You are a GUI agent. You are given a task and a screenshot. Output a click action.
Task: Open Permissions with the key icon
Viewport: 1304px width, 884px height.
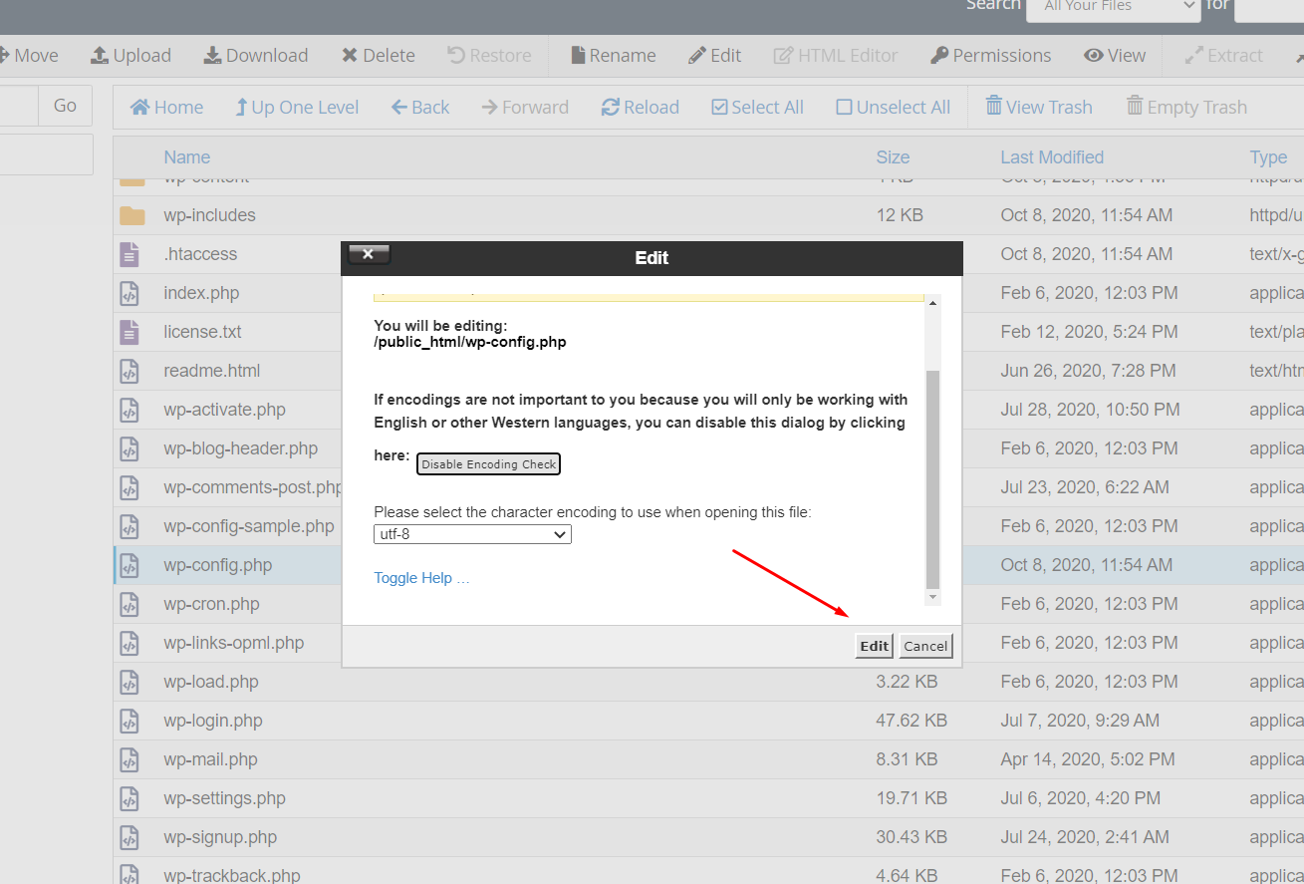[x=939, y=56]
